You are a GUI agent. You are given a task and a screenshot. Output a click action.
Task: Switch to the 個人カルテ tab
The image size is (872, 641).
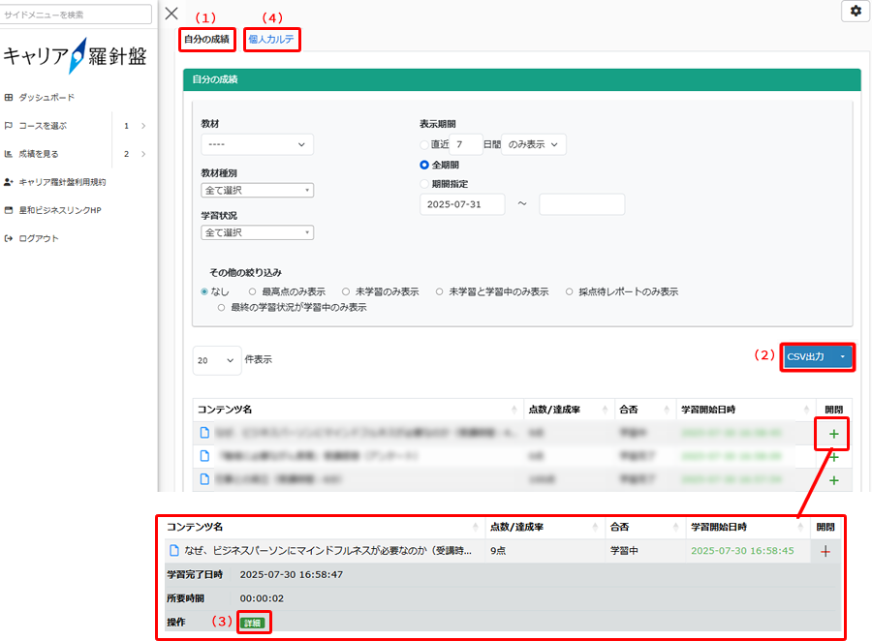point(271,40)
